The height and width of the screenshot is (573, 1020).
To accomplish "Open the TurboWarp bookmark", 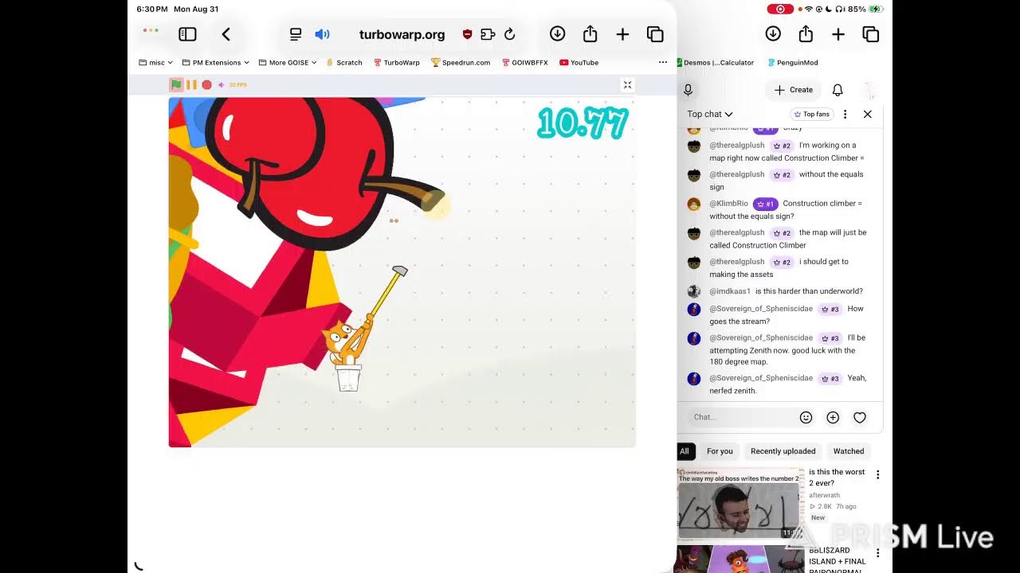I will click(397, 62).
